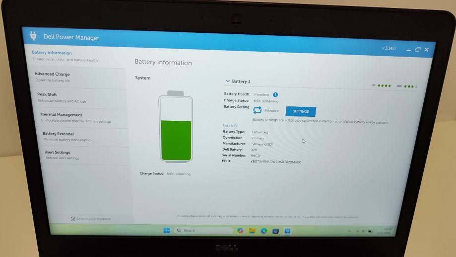
Task: Click the Adaptive battery setting arrows icon
Action: tap(257, 110)
